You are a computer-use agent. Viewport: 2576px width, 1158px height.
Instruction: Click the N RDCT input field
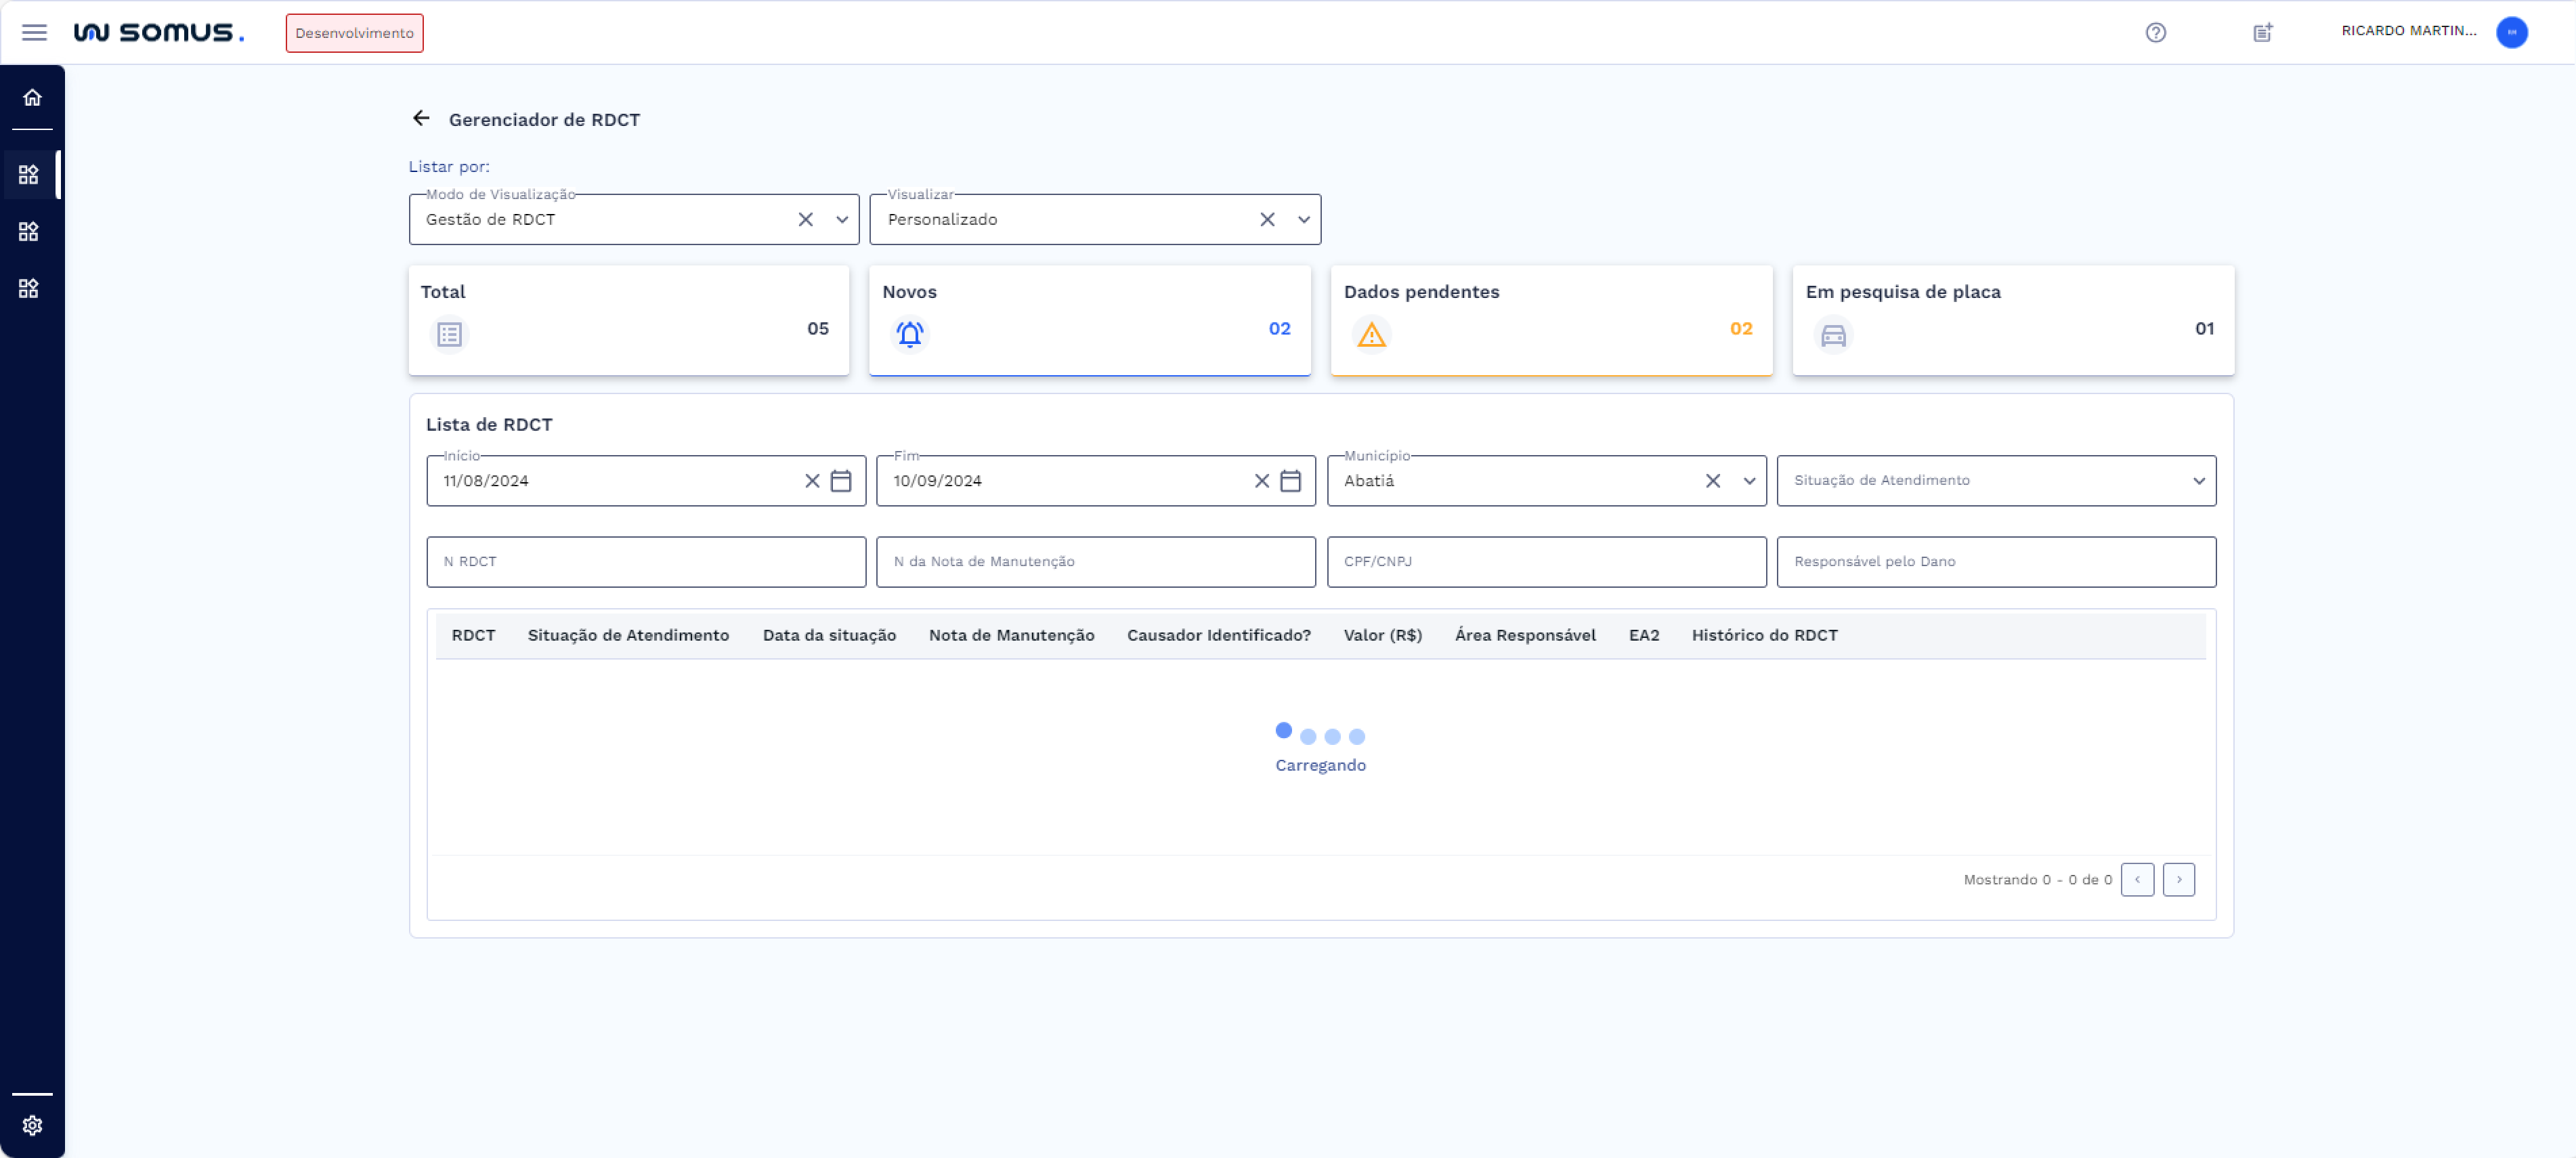(x=645, y=561)
